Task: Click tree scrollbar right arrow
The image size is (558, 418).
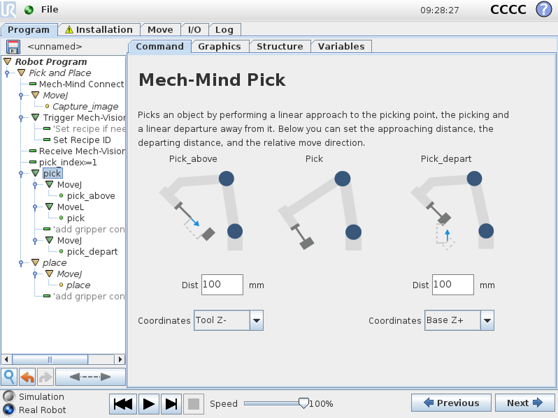Action: pos(120,359)
